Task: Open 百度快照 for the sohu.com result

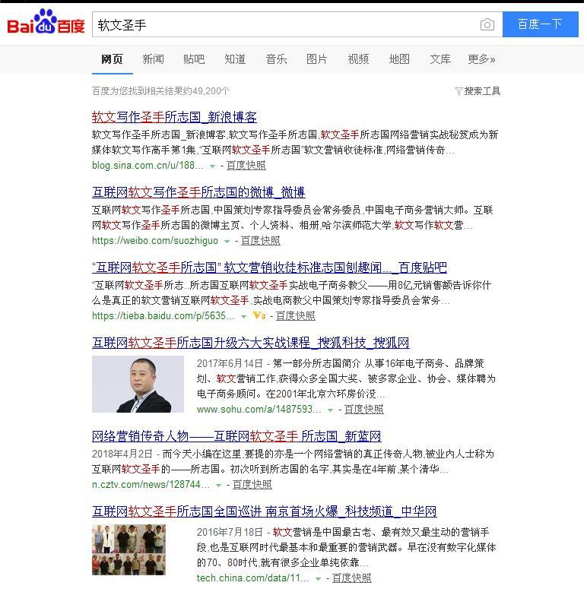Action: tap(364, 410)
